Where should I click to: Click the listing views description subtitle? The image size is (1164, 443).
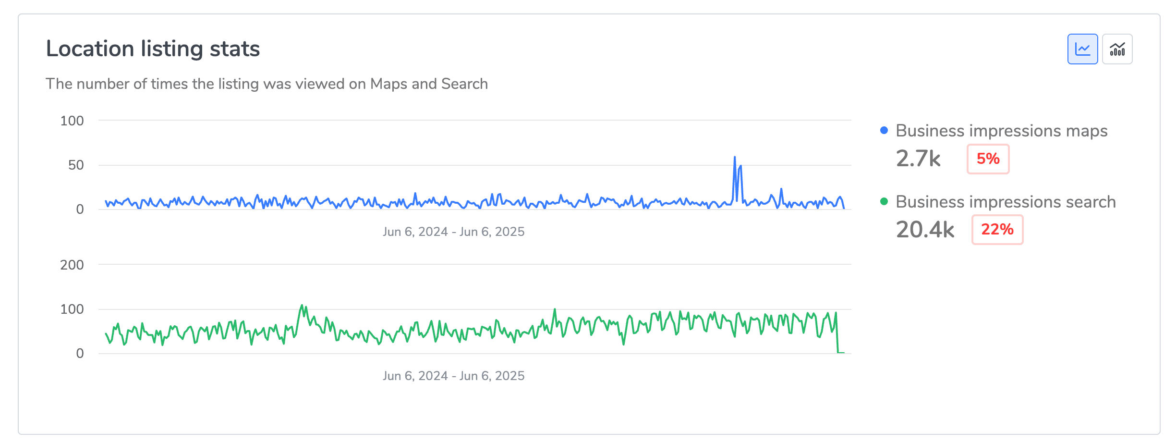[267, 84]
